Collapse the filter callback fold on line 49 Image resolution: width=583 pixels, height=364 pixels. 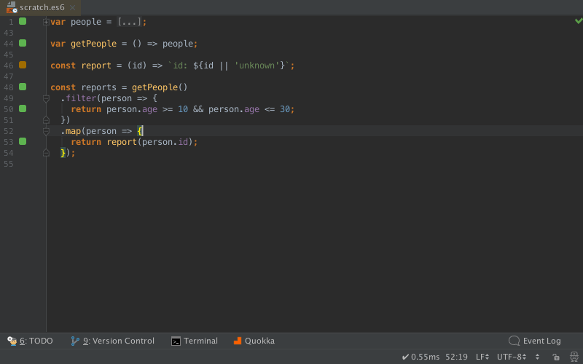tap(46, 98)
